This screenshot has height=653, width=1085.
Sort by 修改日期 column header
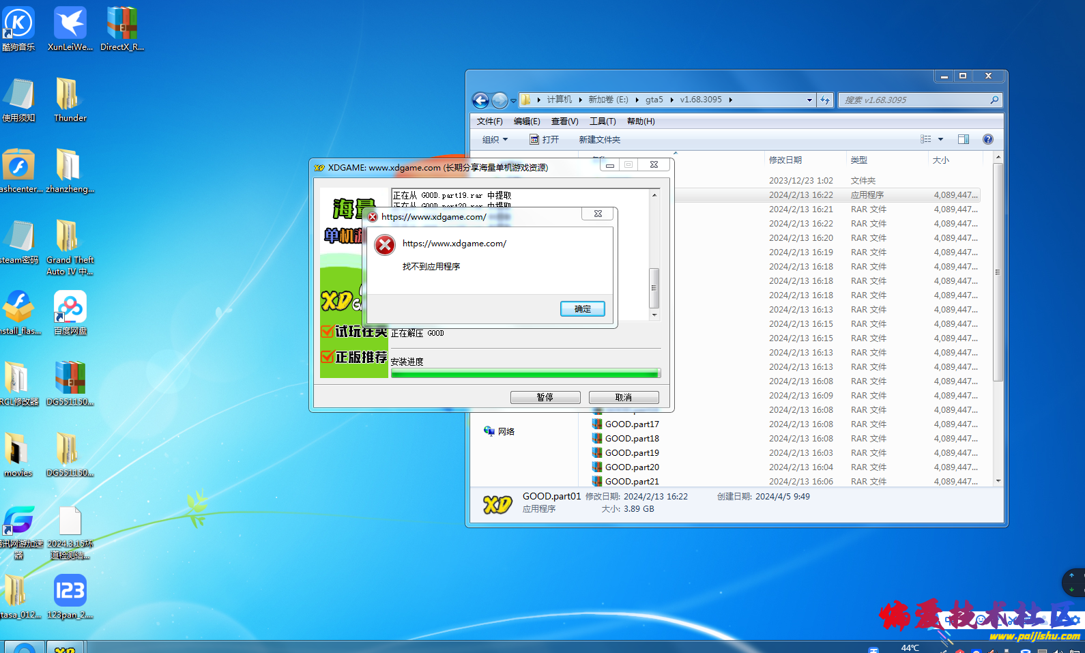click(785, 160)
